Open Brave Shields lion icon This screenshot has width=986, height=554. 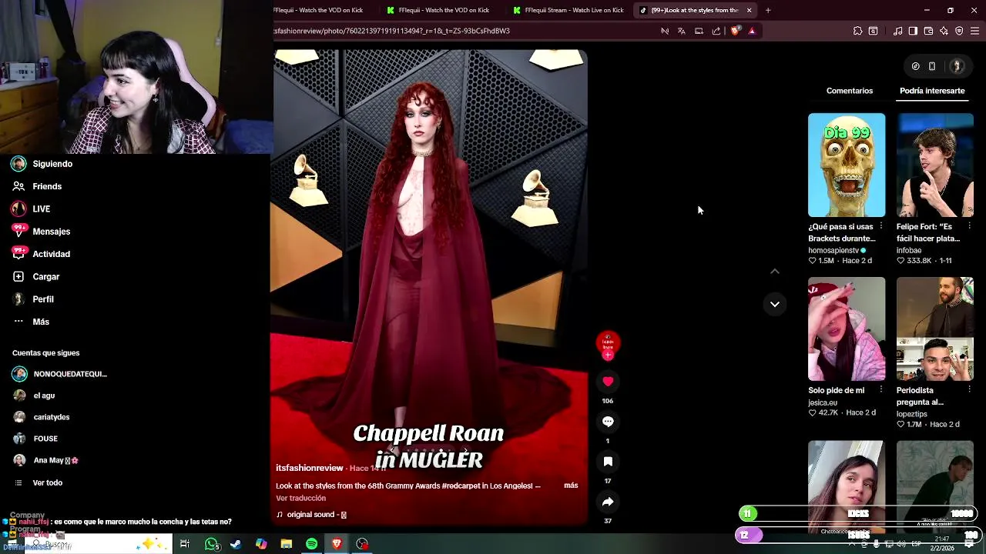(735, 31)
